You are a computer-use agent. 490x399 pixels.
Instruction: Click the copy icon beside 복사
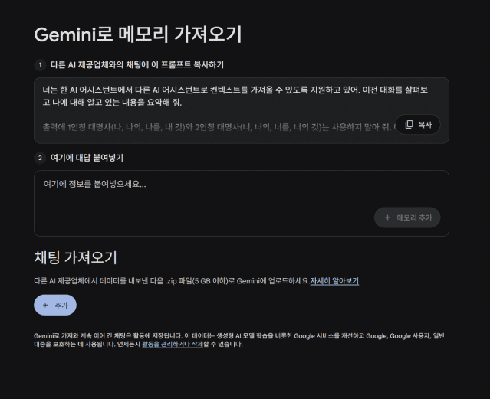409,125
